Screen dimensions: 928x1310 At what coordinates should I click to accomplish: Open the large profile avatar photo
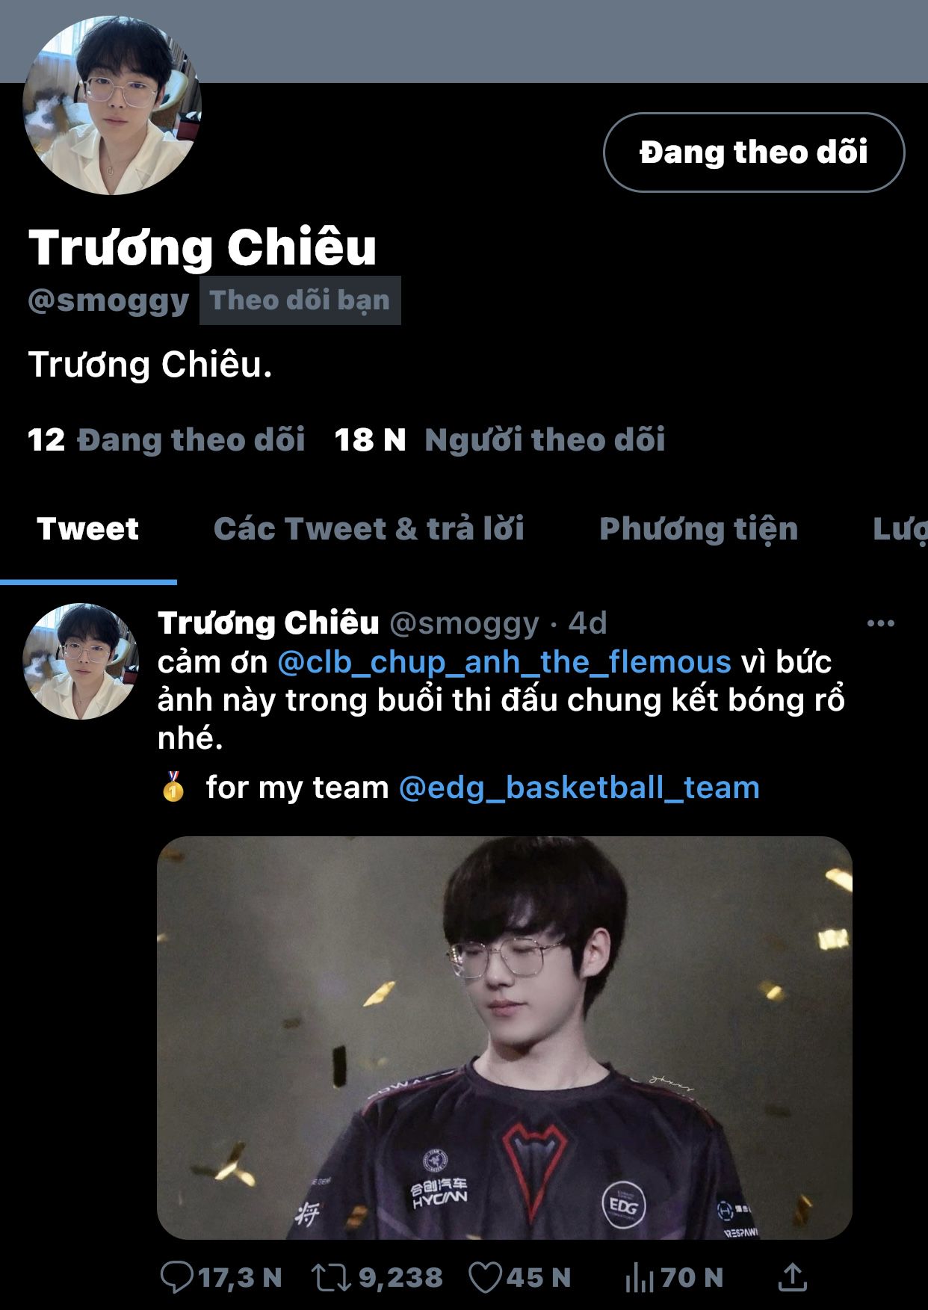pos(112,105)
